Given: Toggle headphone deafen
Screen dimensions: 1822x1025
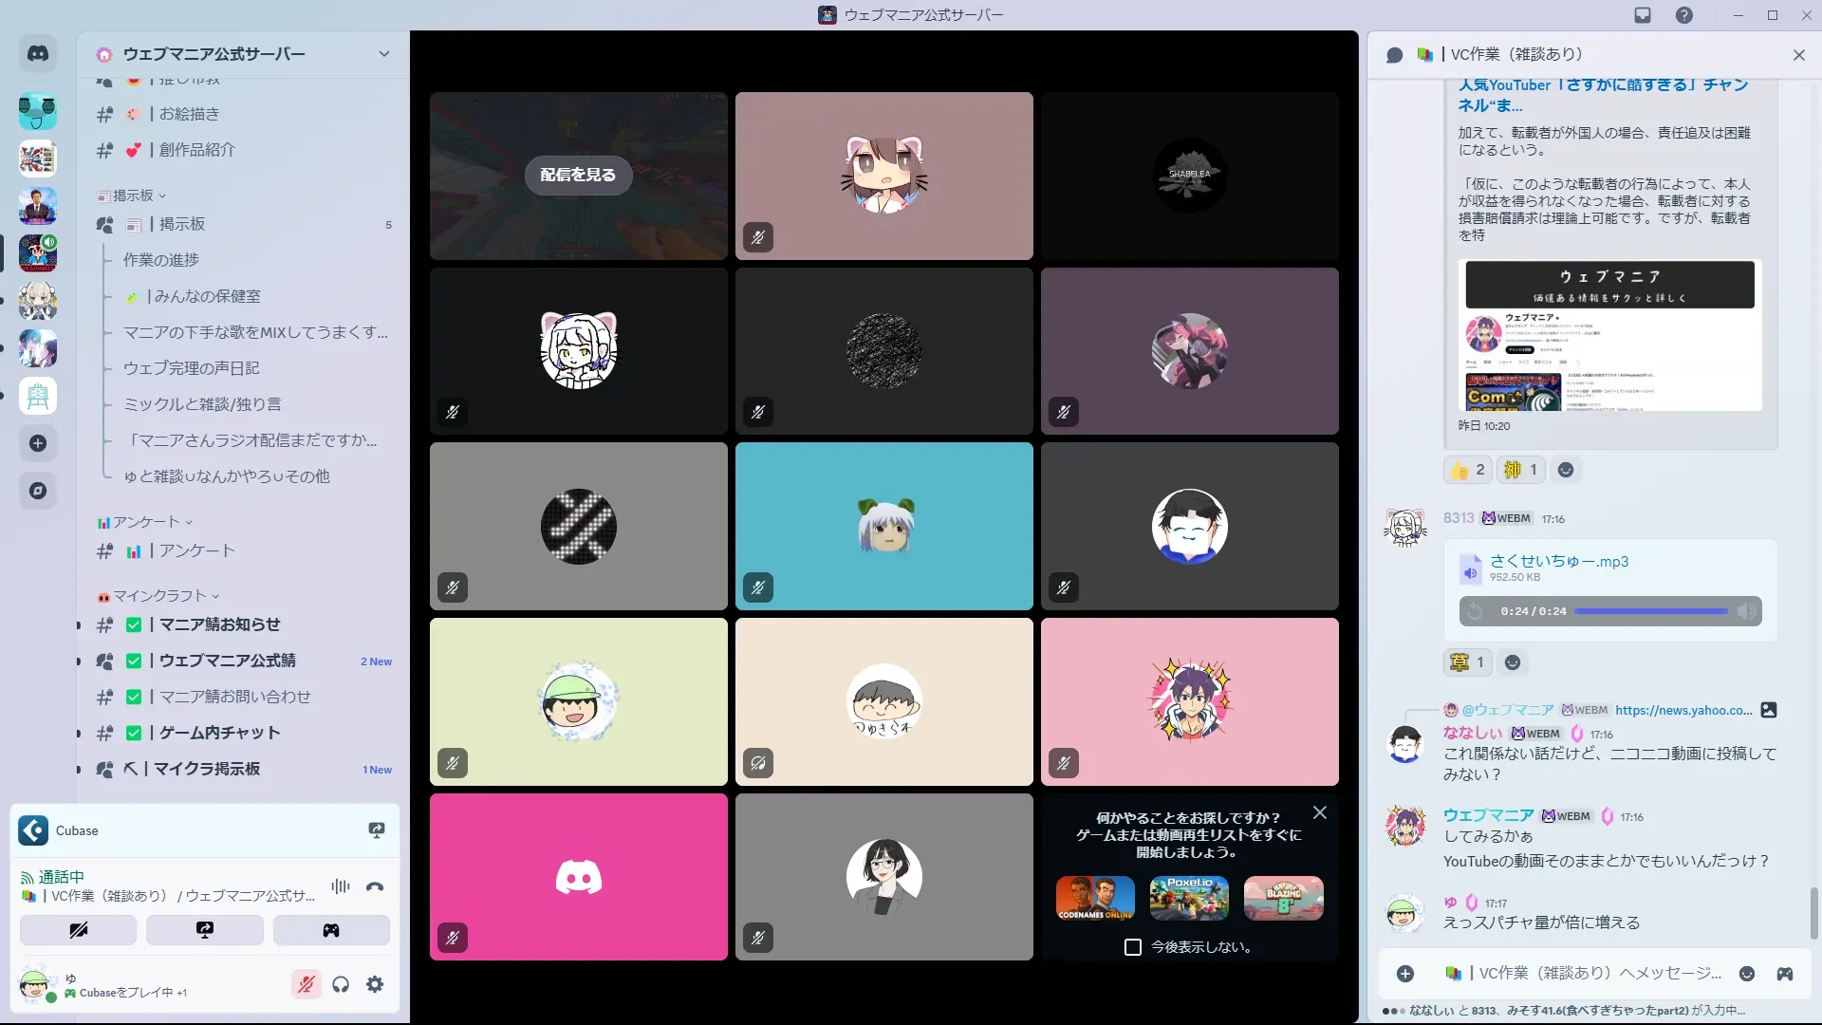Looking at the screenshot, I should tap(341, 984).
